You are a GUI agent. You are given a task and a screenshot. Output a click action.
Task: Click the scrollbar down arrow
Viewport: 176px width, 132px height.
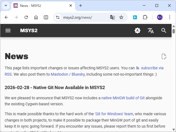[174, 130]
